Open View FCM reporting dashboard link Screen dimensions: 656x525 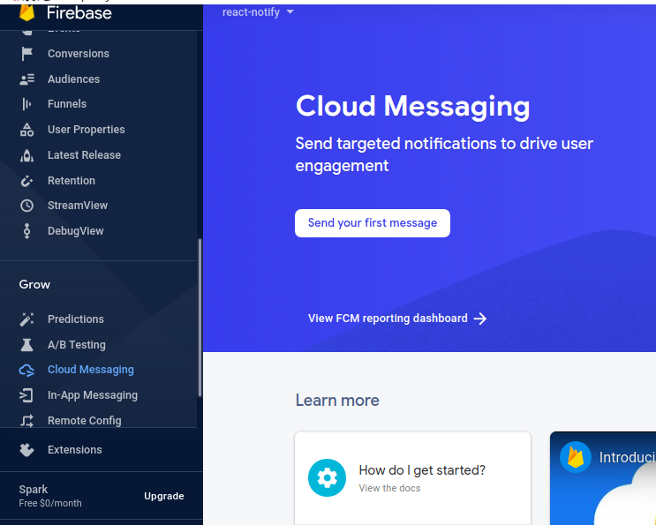(397, 319)
